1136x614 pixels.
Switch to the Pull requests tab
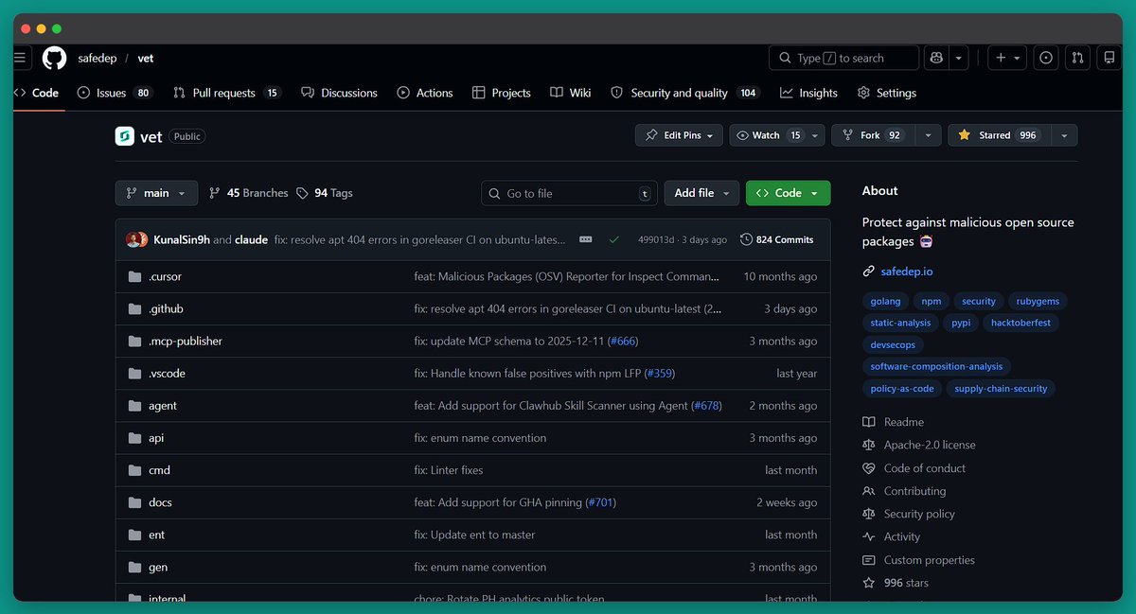point(227,93)
